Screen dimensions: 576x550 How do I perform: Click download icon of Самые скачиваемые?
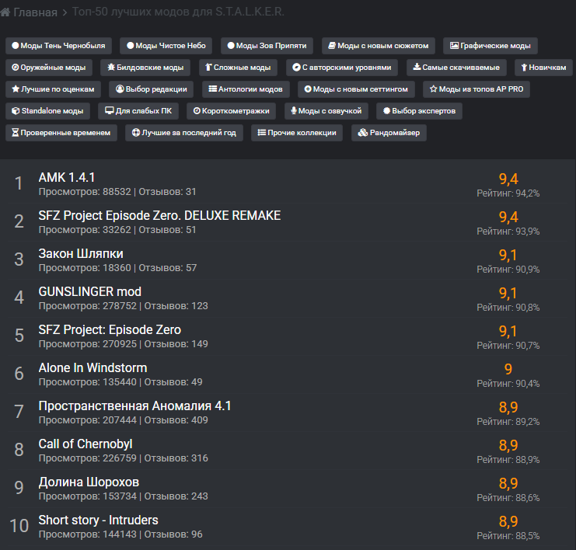coord(417,67)
